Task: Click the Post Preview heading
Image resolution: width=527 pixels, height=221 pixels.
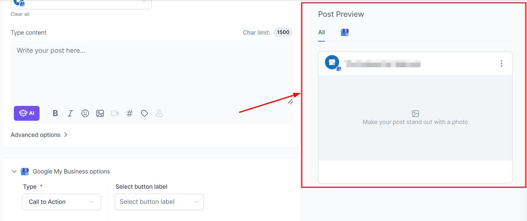Action: tap(341, 14)
